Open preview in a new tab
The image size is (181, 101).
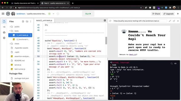point(174,21)
